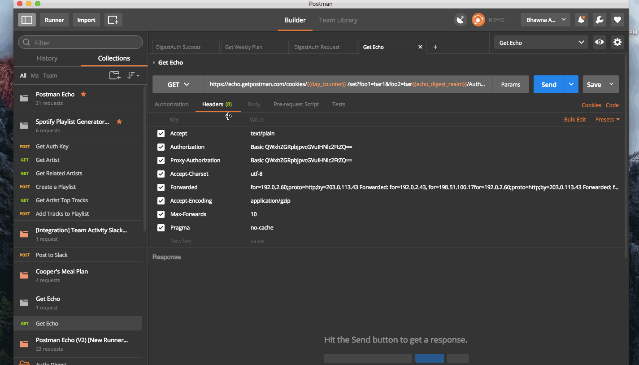Toggle the sidebar panel icon
This screenshot has width=639, height=365.
click(x=27, y=20)
